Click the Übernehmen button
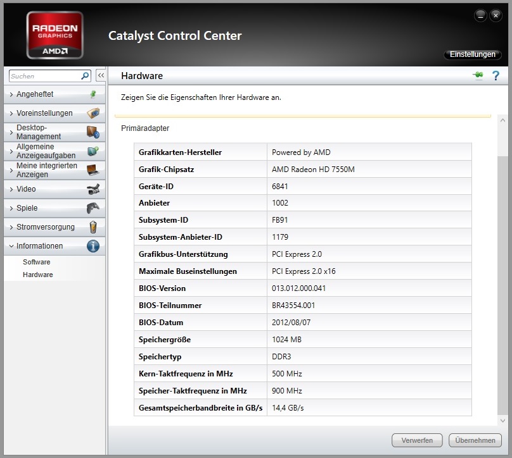This screenshot has width=512, height=458. coord(475,440)
